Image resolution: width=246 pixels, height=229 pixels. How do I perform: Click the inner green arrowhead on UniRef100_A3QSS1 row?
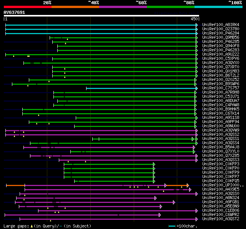point(193,139)
